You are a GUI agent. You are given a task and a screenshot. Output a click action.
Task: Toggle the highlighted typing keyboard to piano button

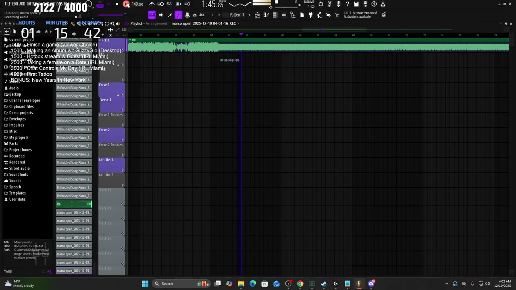(152, 15)
